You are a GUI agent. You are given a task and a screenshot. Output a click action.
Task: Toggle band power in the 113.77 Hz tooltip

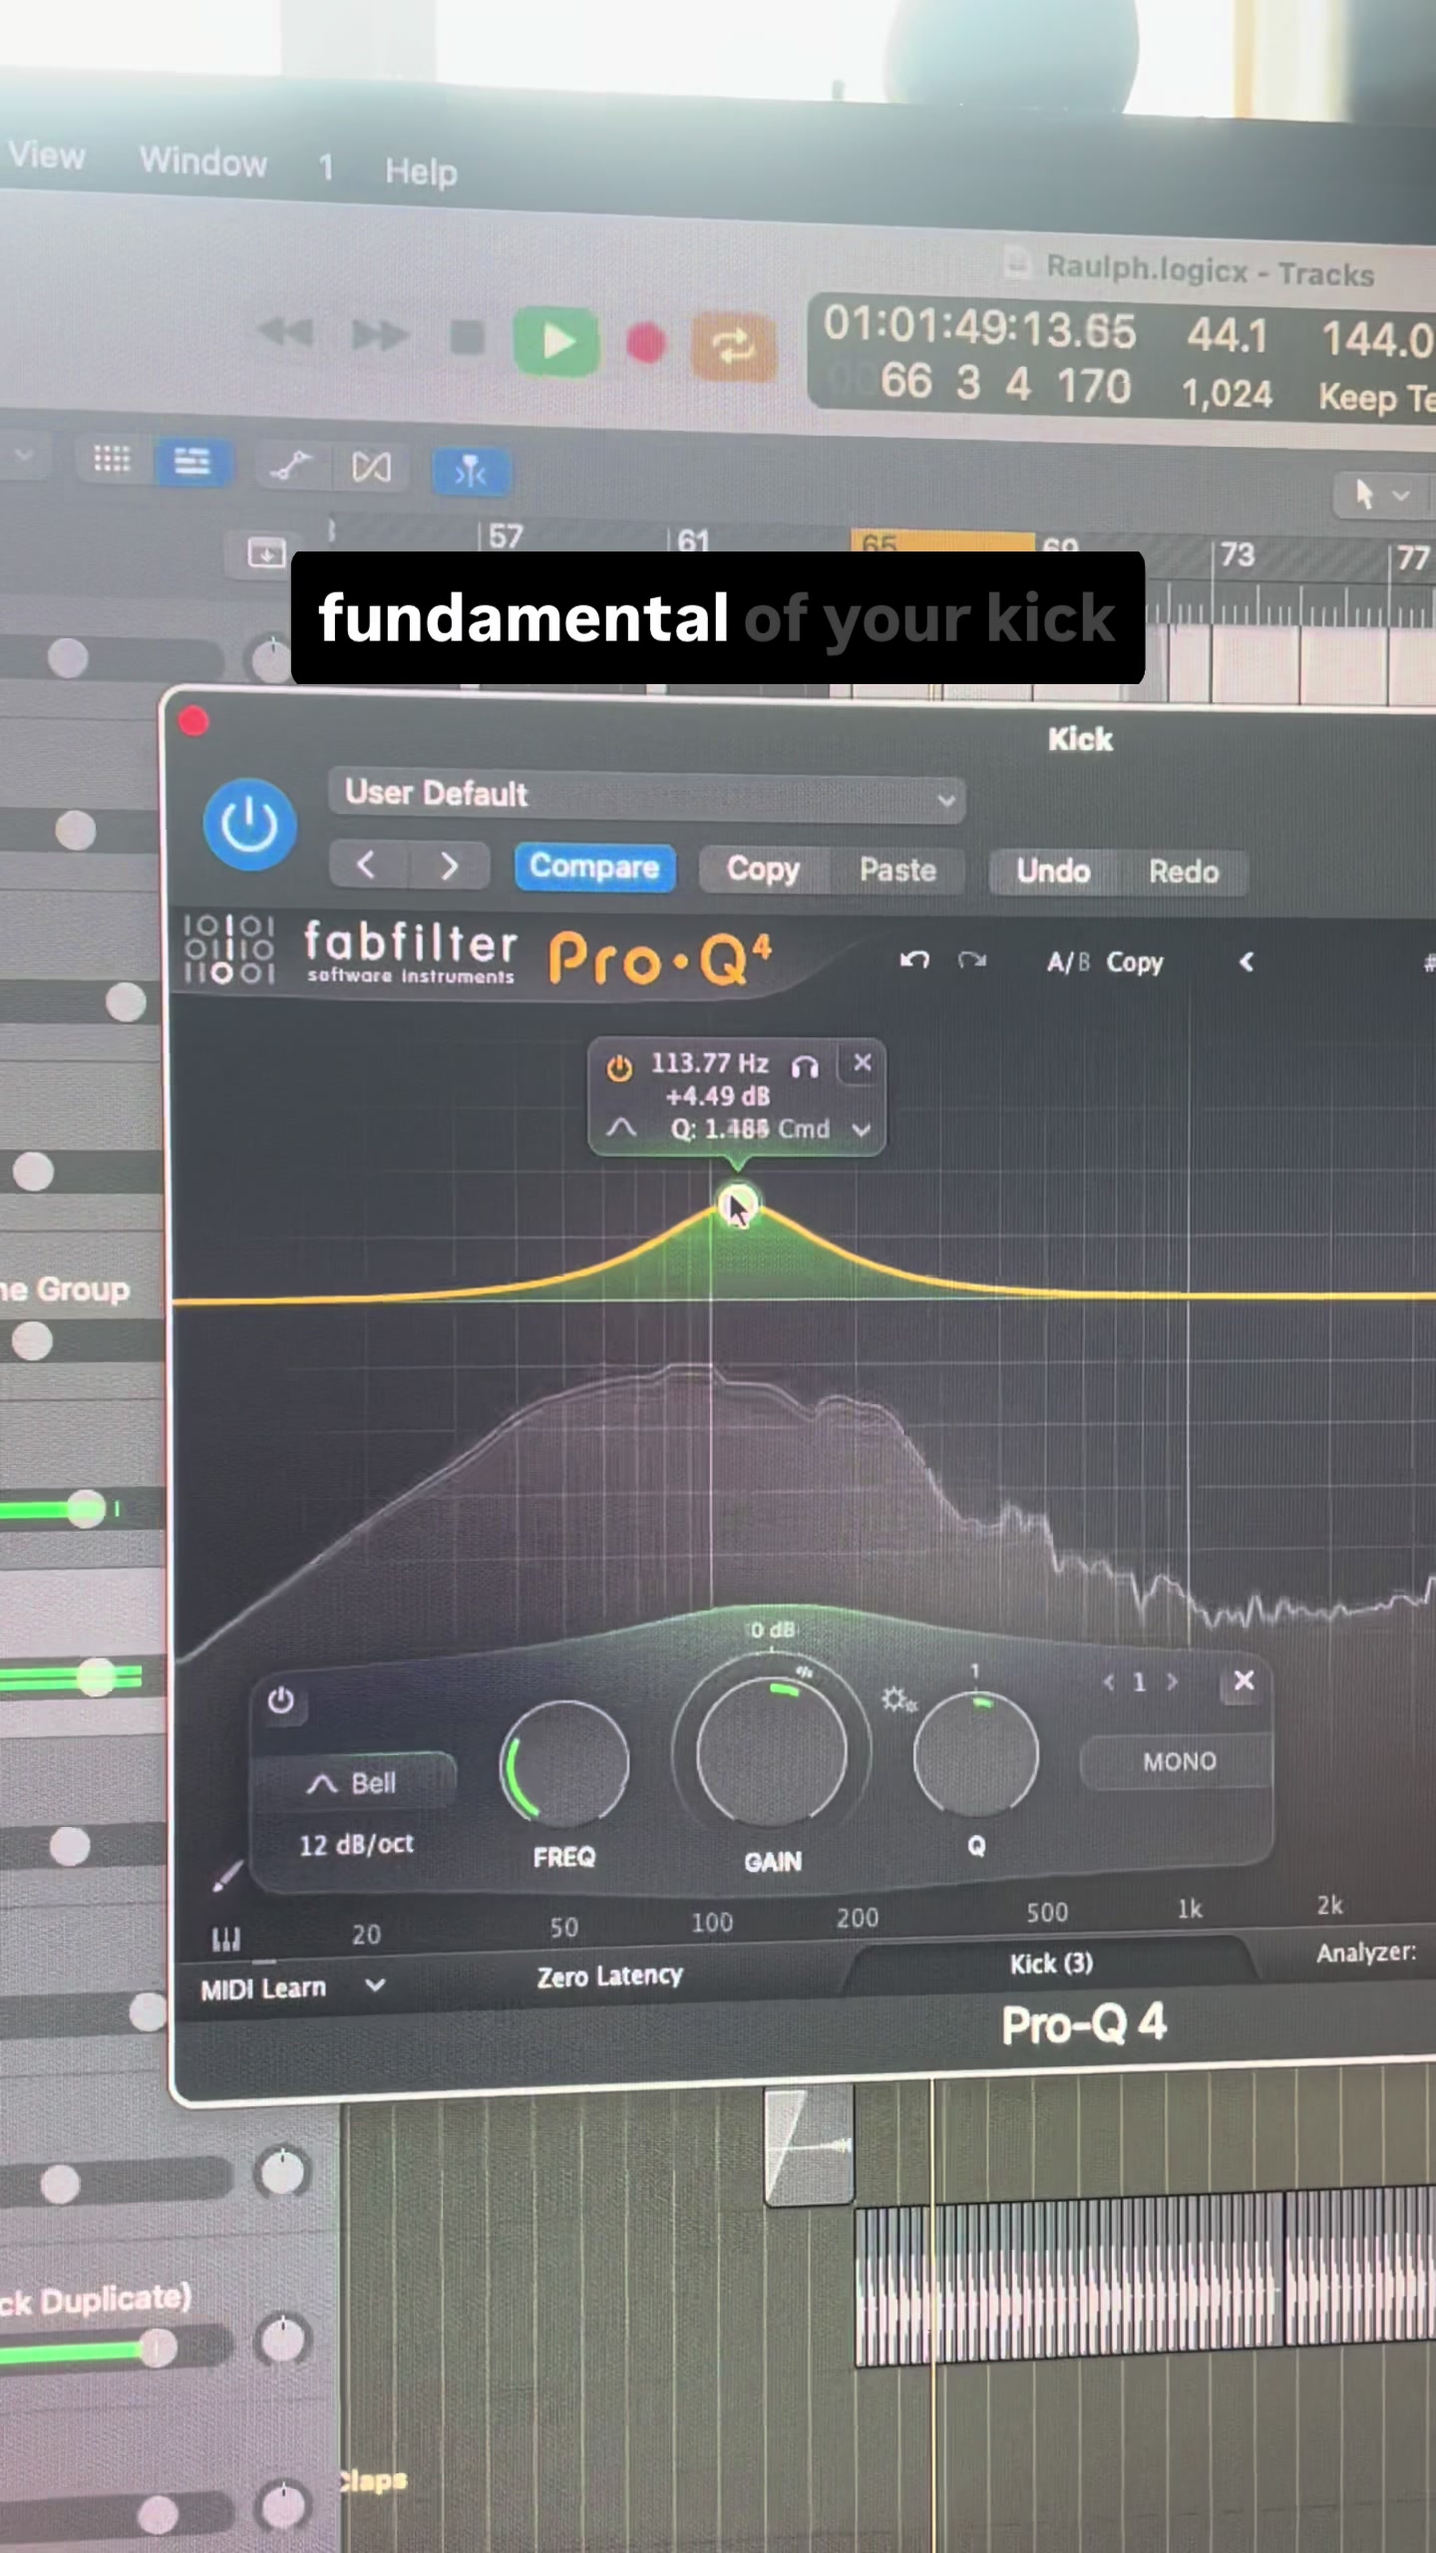(619, 1068)
